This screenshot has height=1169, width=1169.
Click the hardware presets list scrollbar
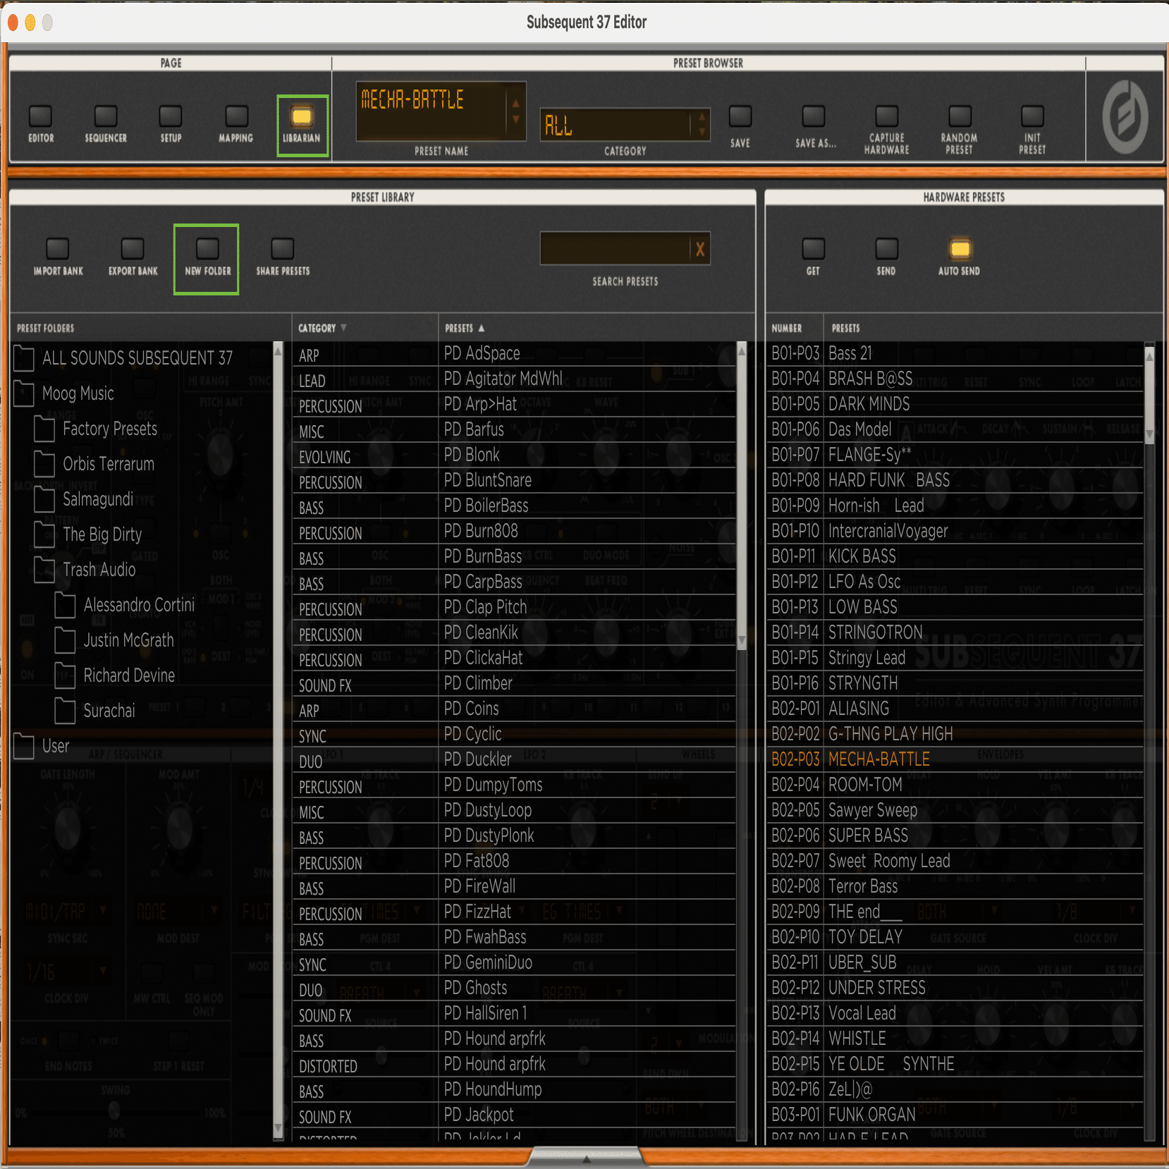tap(1149, 395)
